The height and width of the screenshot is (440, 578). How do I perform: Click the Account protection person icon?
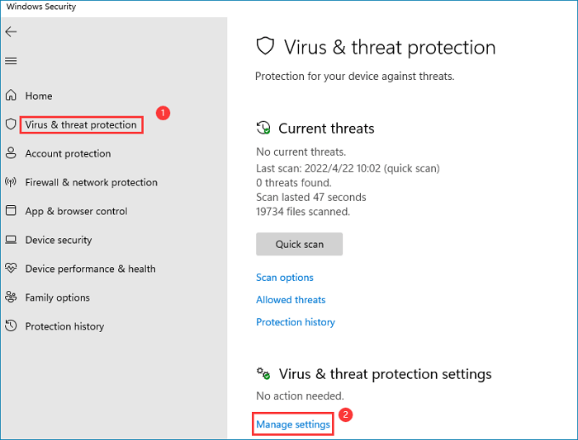click(x=11, y=153)
